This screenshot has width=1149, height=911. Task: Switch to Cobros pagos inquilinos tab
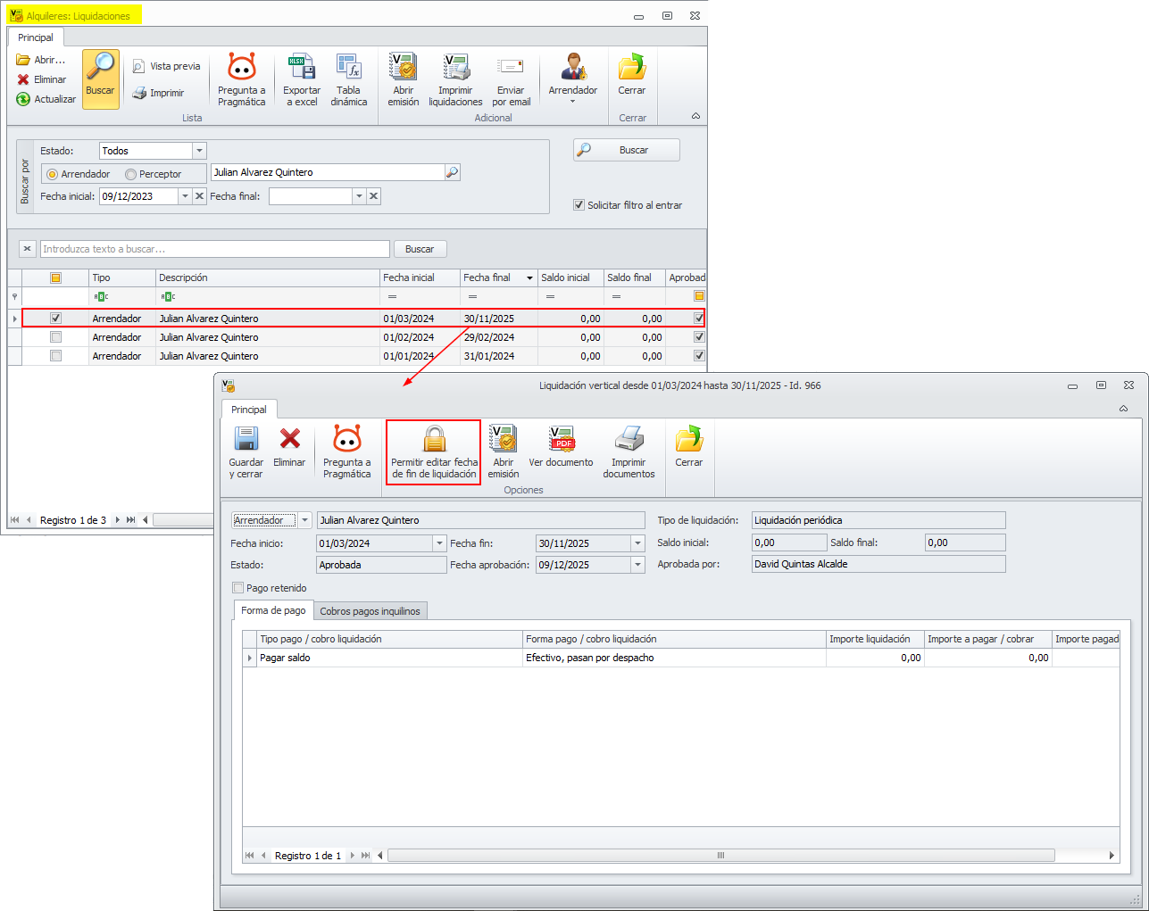(x=370, y=611)
